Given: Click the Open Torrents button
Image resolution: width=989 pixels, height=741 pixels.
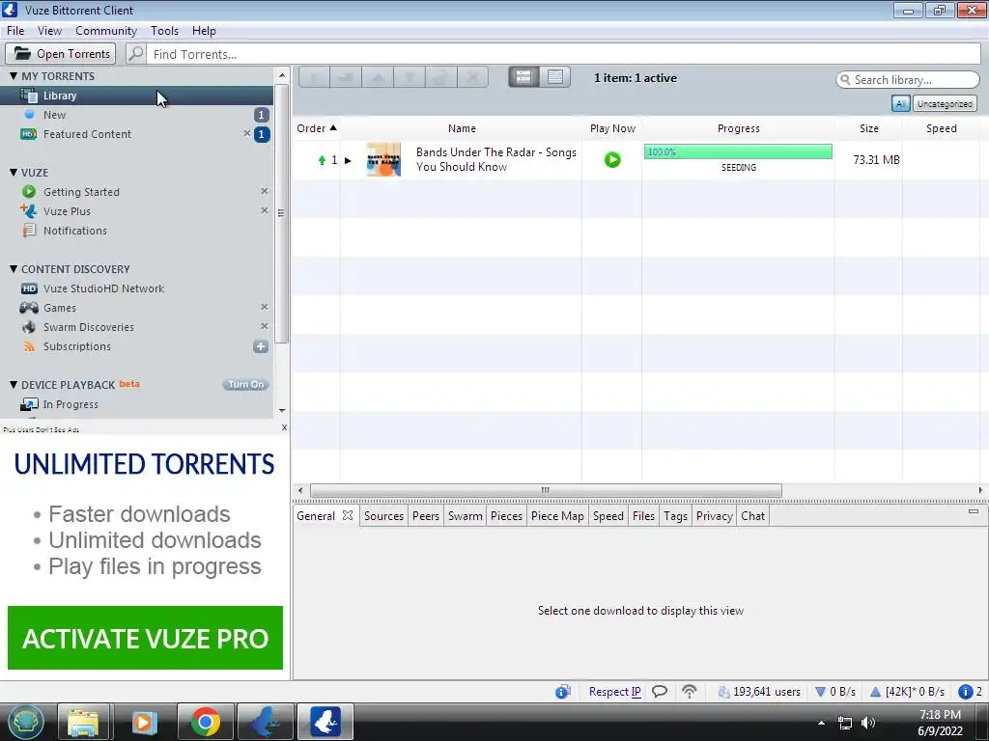Looking at the screenshot, I should 61,54.
